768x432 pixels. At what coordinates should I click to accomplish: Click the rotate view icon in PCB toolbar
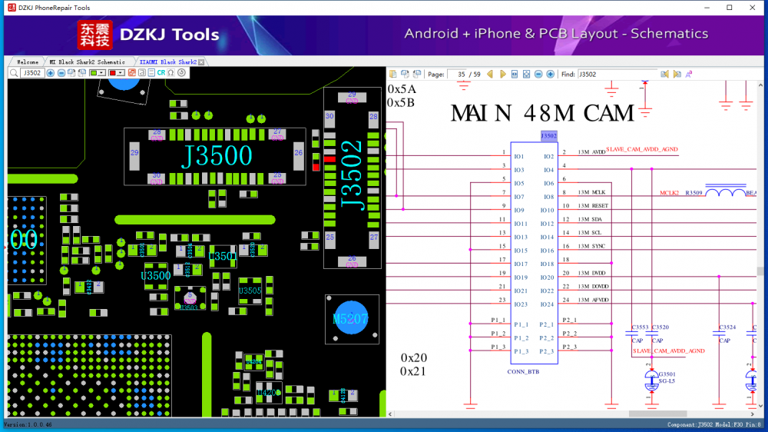click(x=181, y=73)
